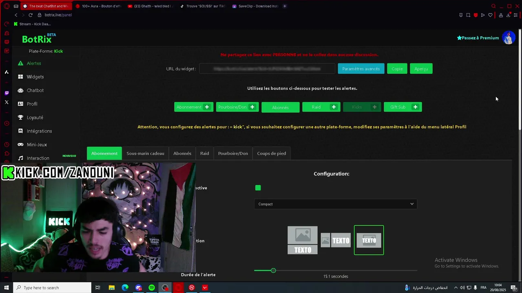Open Spotify from the Windows taskbar

click(x=152, y=288)
